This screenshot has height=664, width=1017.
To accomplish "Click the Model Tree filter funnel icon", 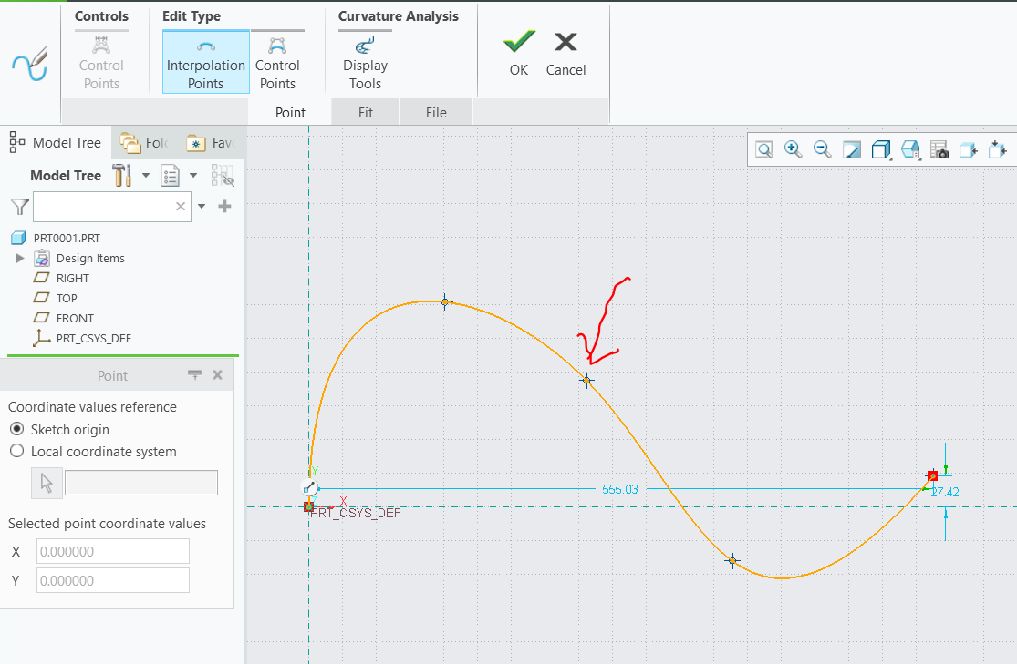I will (x=18, y=207).
